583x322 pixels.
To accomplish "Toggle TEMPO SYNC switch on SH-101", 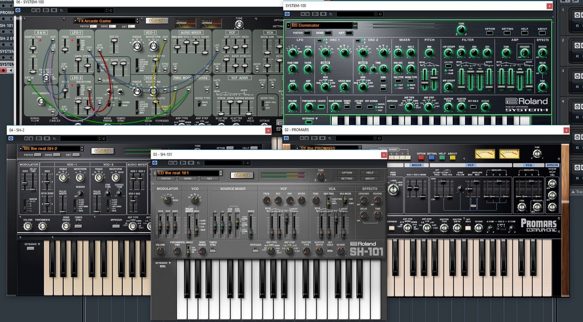I will (213, 250).
